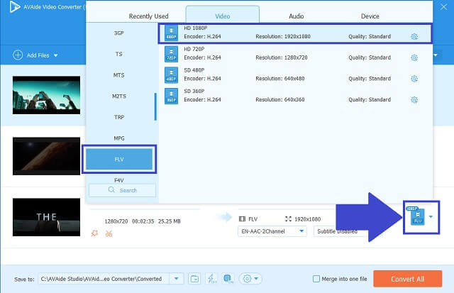This screenshot has height=293, width=454.
Task: Click the AVAide Video Converter logo
Action: (14, 7)
